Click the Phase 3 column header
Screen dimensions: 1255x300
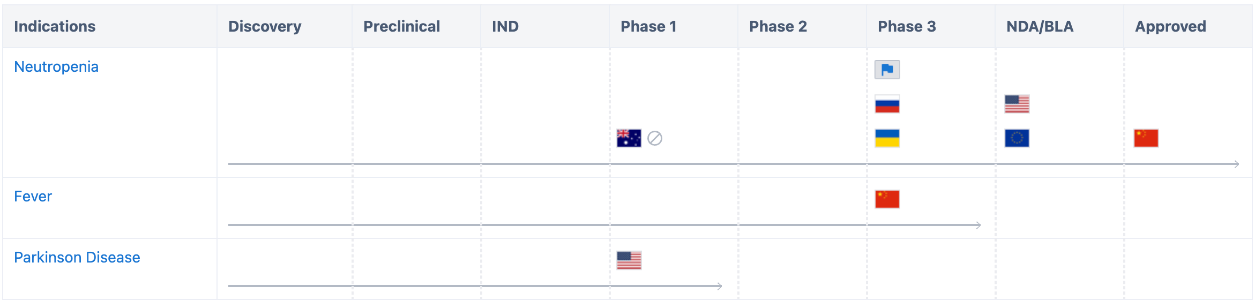(907, 26)
